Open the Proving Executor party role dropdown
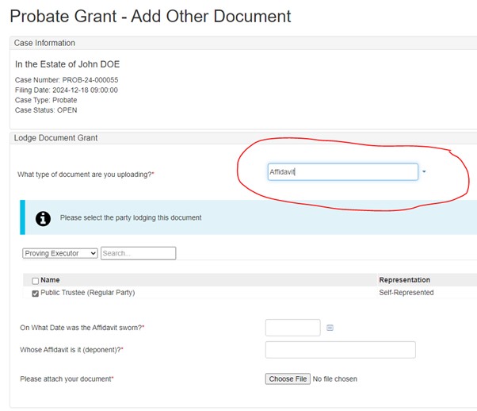Image resolution: width=477 pixels, height=411 pixels. [x=60, y=253]
